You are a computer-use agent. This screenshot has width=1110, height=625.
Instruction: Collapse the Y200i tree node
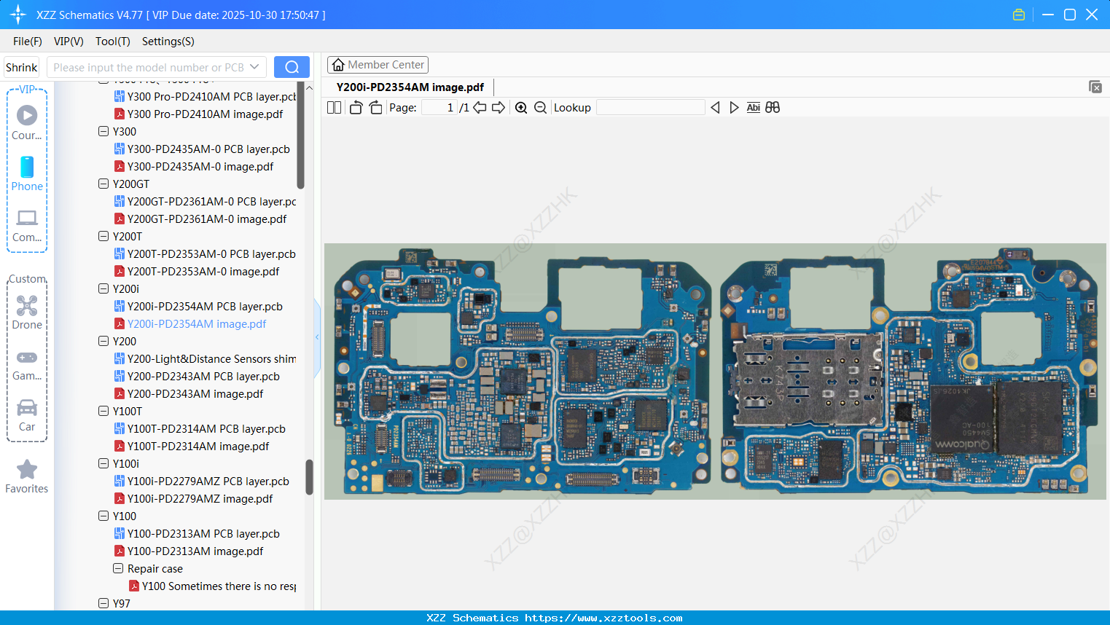103,288
